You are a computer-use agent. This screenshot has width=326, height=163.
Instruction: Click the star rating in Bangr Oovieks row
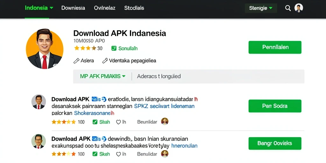[64, 154]
